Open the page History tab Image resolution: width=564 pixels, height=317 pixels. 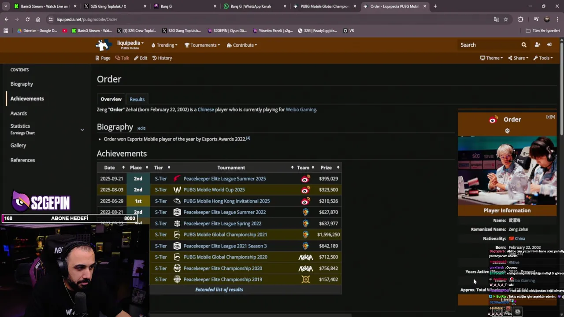click(x=162, y=58)
